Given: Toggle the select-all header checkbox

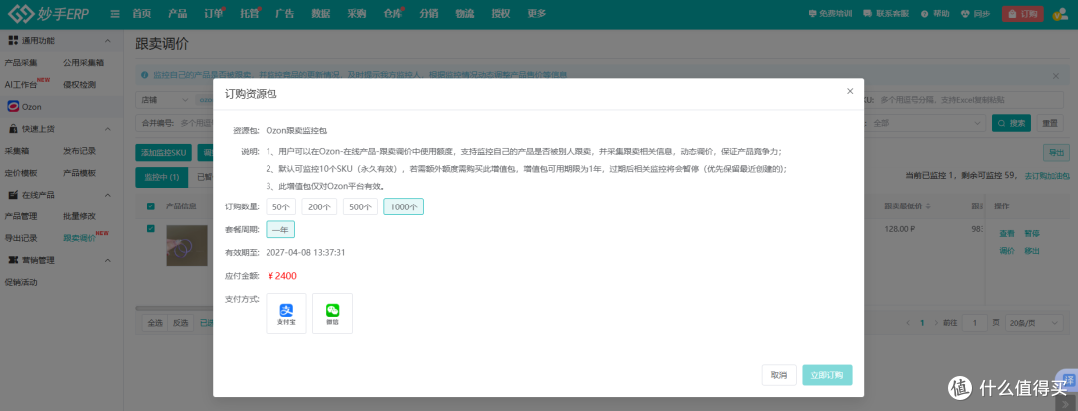Looking at the screenshot, I should click(151, 205).
